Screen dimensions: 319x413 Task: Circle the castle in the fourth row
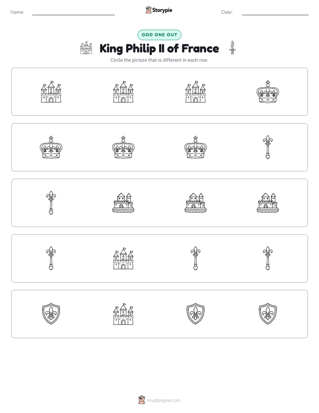coord(123,258)
